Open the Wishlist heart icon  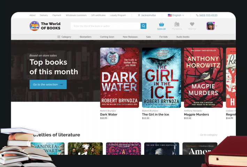point(192,24)
